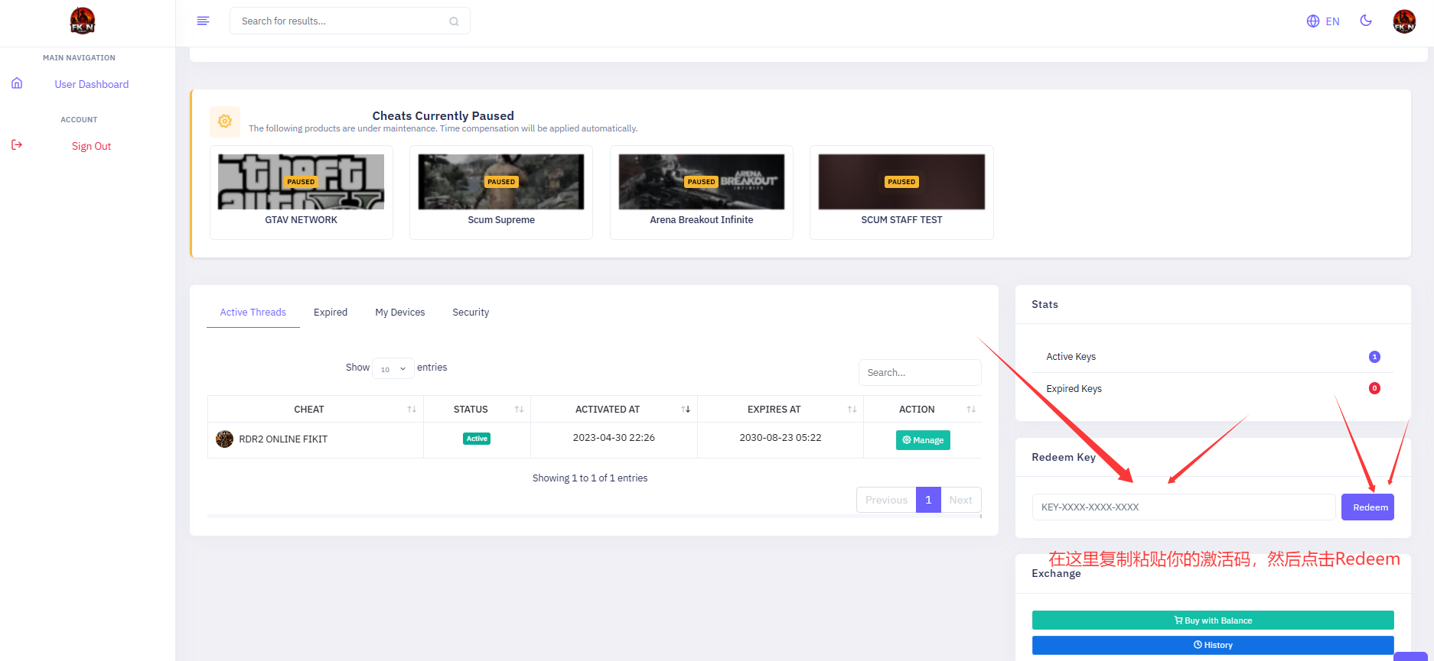Click the Redeem button
1434x661 pixels.
(x=1367, y=507)
